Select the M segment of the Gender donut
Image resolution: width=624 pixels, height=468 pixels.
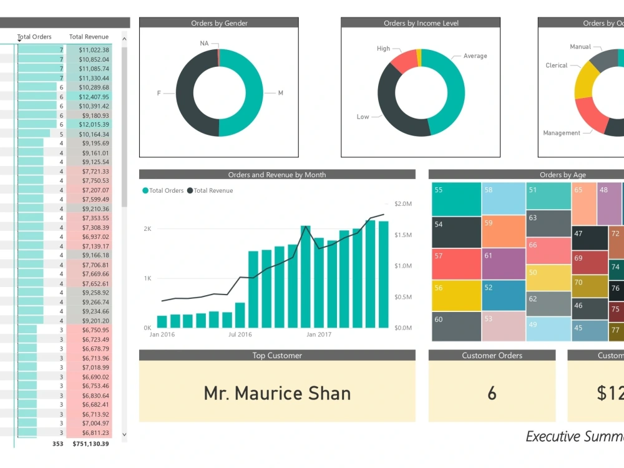(x=258, y=94)
